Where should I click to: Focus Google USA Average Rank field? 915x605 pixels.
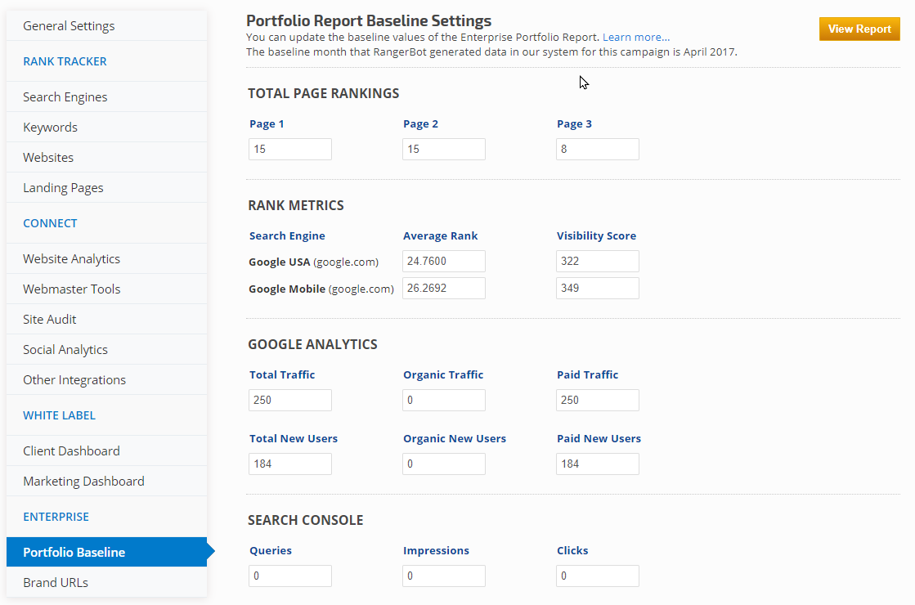pyautogui.click(x=444, y=262)
